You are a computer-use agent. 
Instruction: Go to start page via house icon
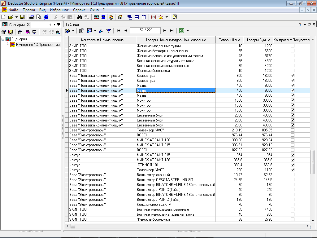click(120, 17)
